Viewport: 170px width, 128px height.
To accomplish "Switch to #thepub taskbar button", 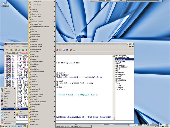I will (63, 126).
